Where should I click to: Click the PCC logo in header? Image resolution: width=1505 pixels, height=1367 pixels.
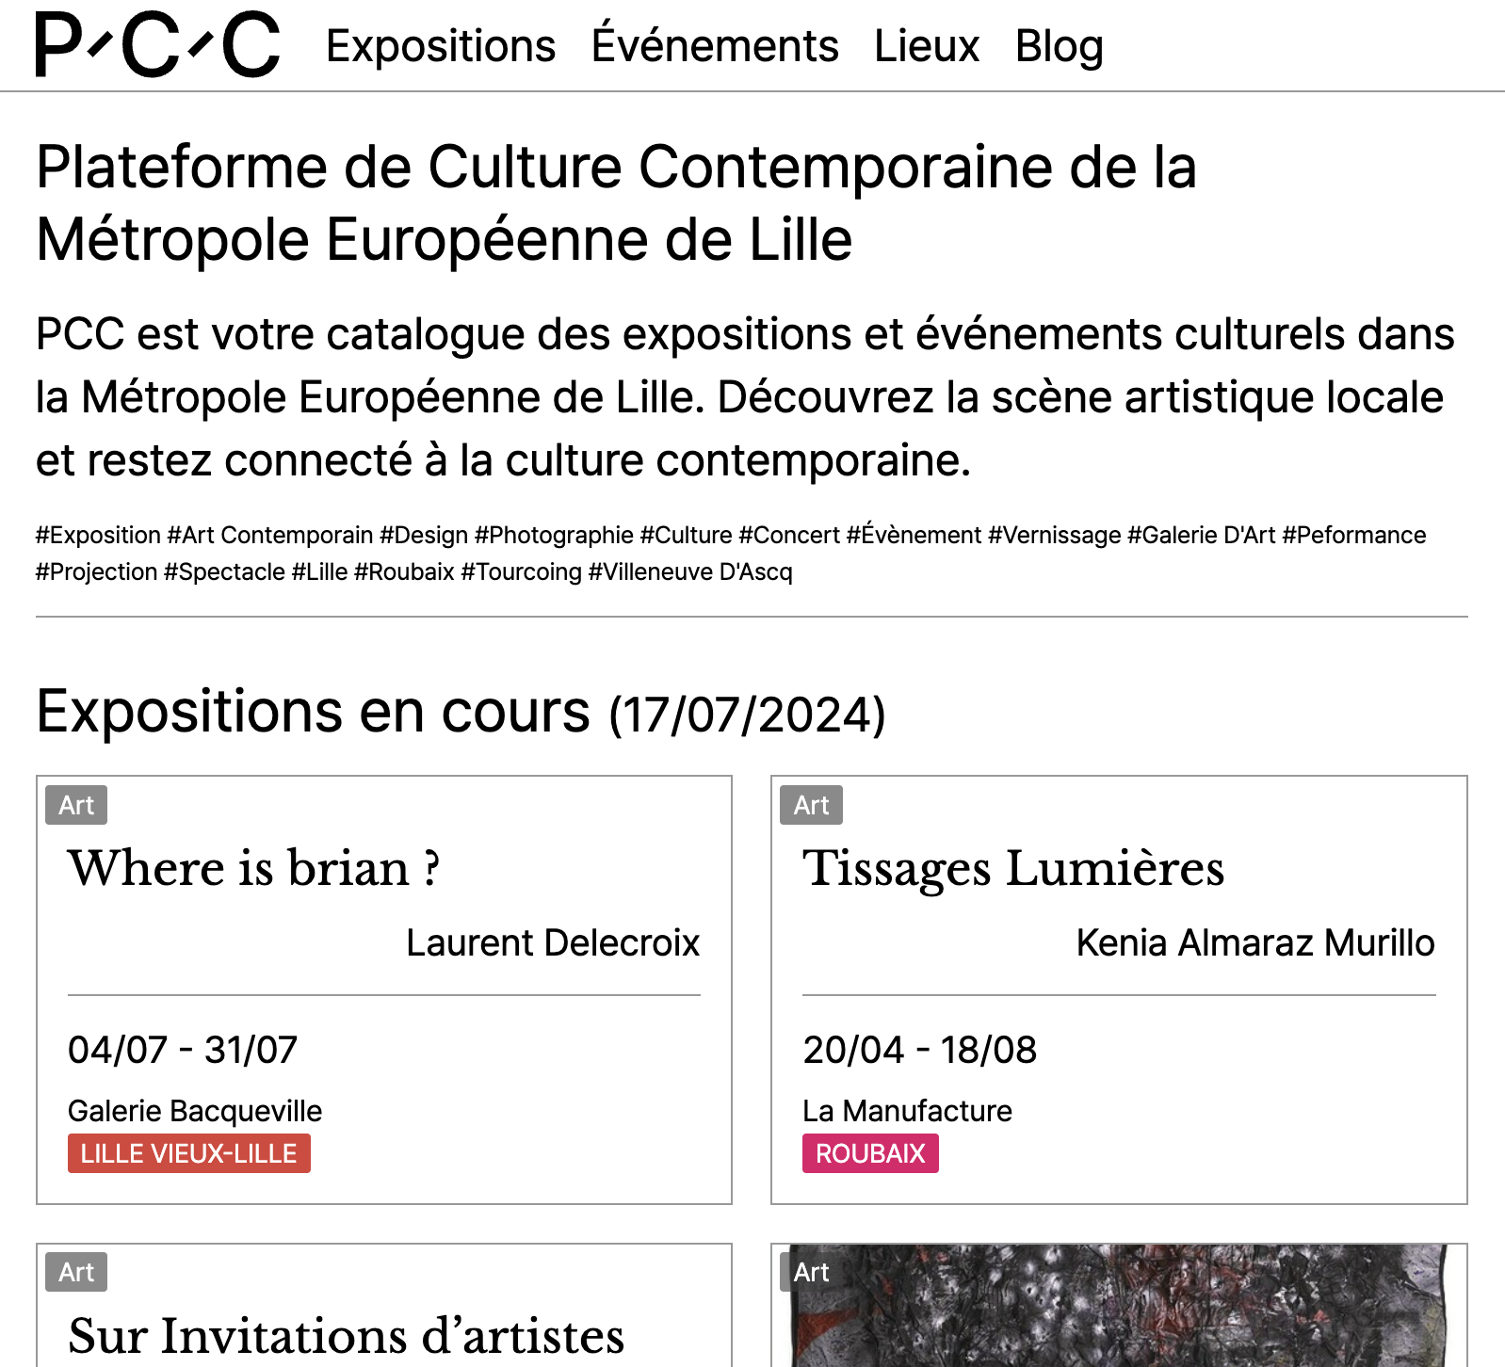coord(157,44)
